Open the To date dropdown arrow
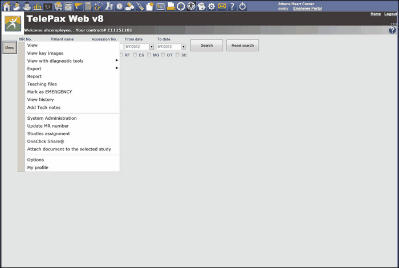399x268 pixels. (x=184, y=47)
